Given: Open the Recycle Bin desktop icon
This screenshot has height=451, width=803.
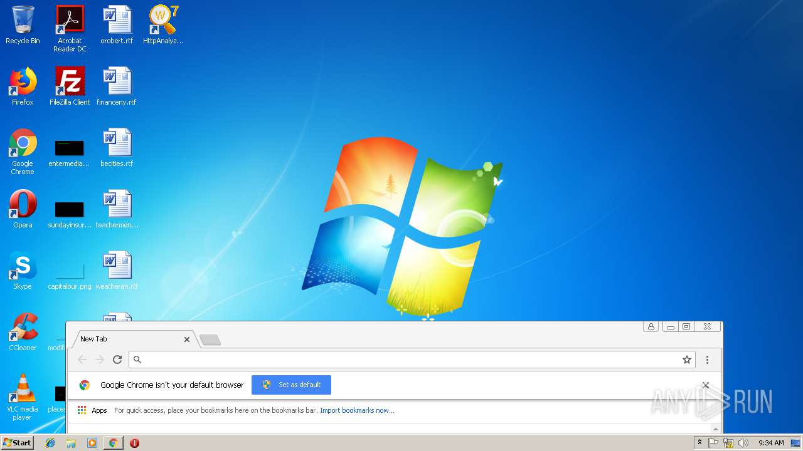Looking at the screenshot, I should [x=23, y=26].
